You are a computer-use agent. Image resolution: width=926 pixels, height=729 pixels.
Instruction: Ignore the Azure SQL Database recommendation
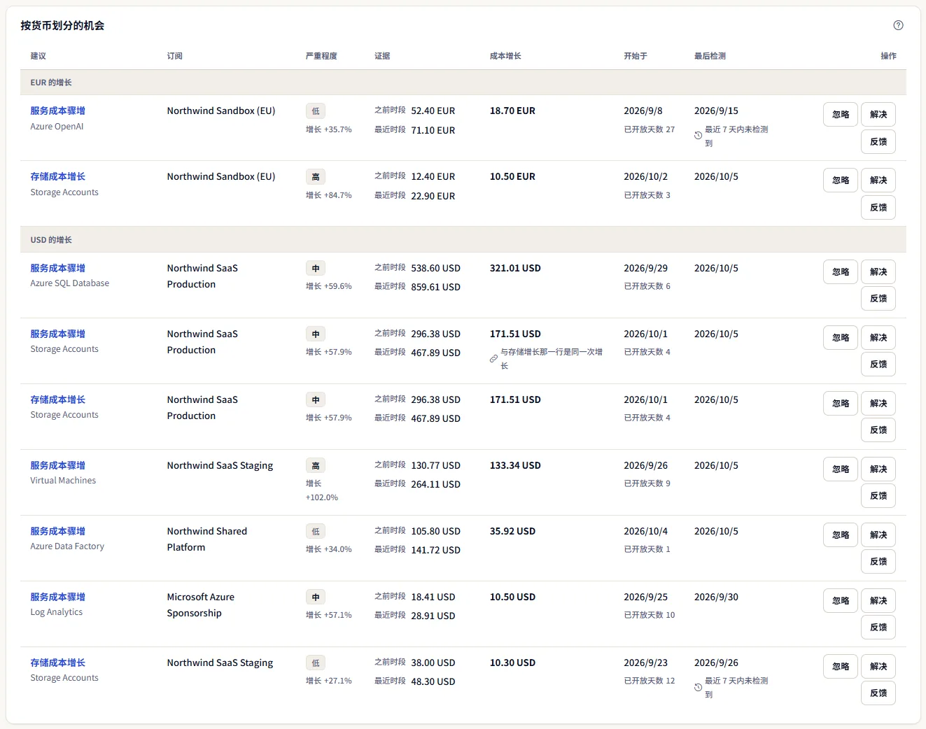coord(841,272)
